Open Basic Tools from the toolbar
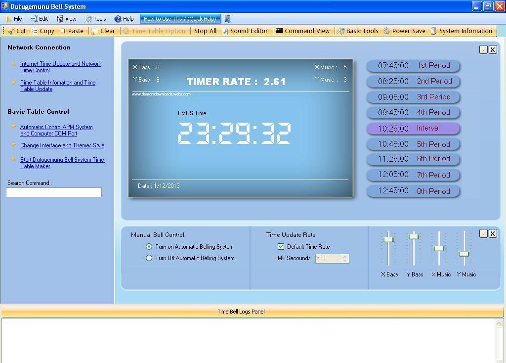This screenshot has width=506, height=363. click(x=358, y=31)
